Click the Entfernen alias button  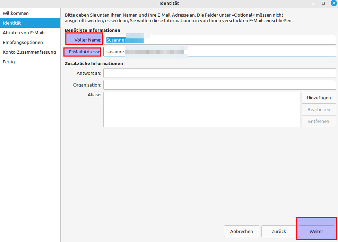click(319, 121)
